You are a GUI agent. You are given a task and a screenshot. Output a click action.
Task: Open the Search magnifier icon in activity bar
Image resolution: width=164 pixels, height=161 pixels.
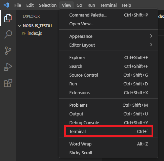(8, 34)
